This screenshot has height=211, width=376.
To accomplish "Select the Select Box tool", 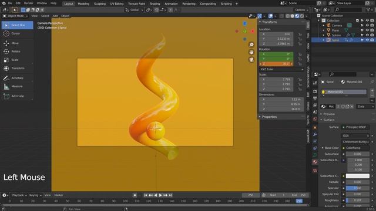I will 17,25.
